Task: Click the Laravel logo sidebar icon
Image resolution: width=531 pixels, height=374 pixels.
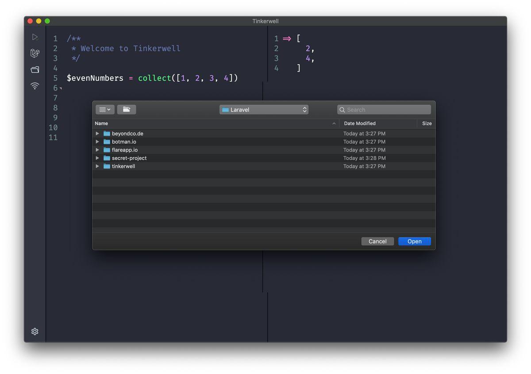Action: pyautogui.click(x=35, y=53)
